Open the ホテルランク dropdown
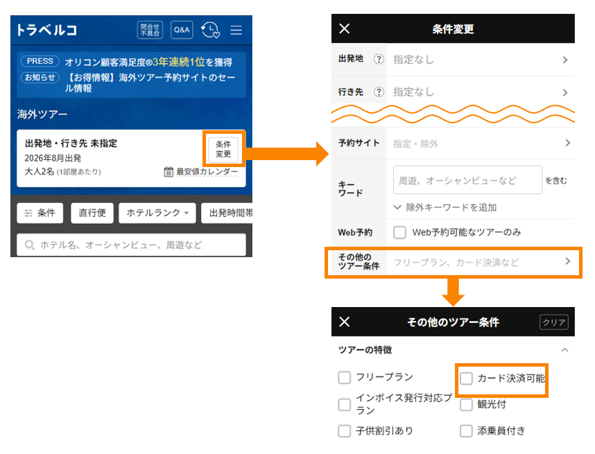Viewport: 595px width, 454px height. 157,213
